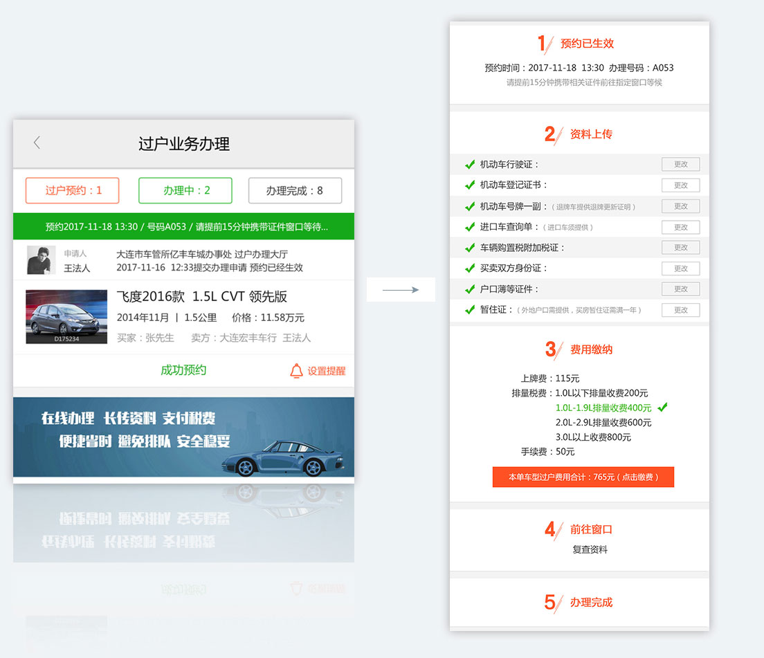764x658 pixels.
Task: Switch to the 办理中：2 tab
Action: tap(185, 190)
